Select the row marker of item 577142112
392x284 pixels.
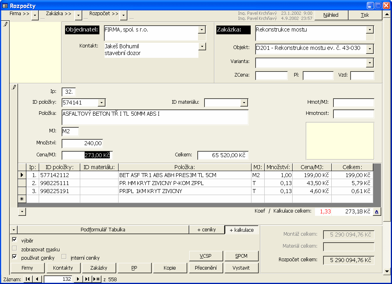tap(22, 175)
